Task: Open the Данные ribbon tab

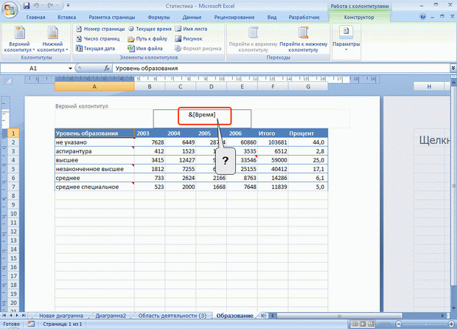Action: pos(192,18)
